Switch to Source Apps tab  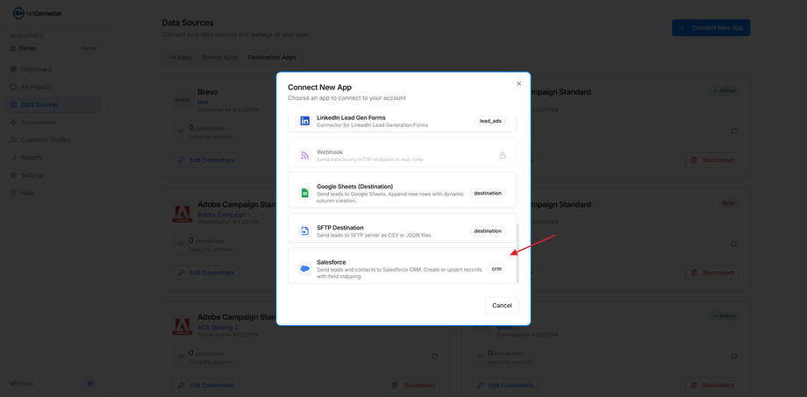click(220, 57)
